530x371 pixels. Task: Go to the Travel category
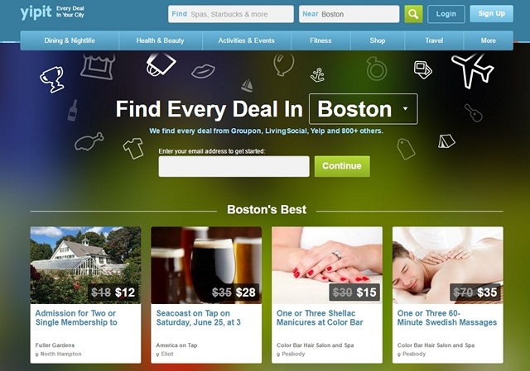point(434,40)
